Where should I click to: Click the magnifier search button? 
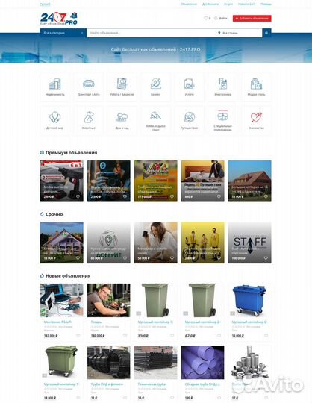point(266,33)
